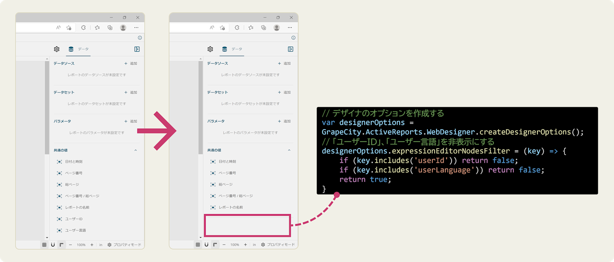Click the read aloud icon in left browser toolbar

(x=58, y=28)
